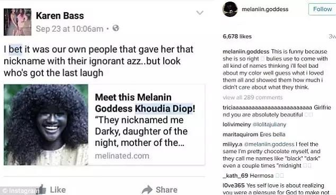The width and height of the screenshot is (336, 195).
Task: Open commenter _kath_69's profile
Action: click(x=235, y=176)
